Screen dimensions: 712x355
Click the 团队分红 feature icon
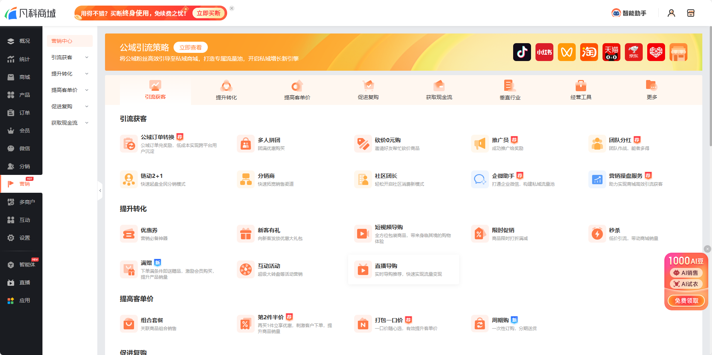pos(597,144)
